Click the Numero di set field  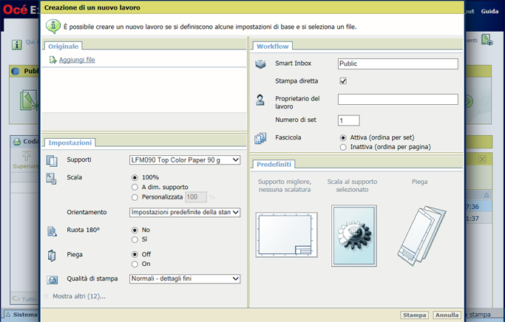pos(349,120)
